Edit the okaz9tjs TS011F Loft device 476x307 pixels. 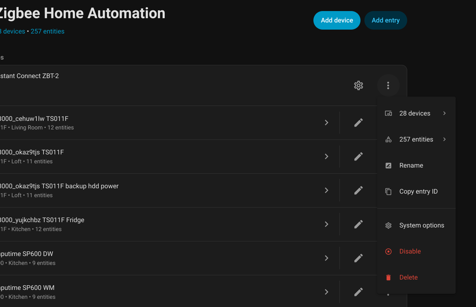358,156
